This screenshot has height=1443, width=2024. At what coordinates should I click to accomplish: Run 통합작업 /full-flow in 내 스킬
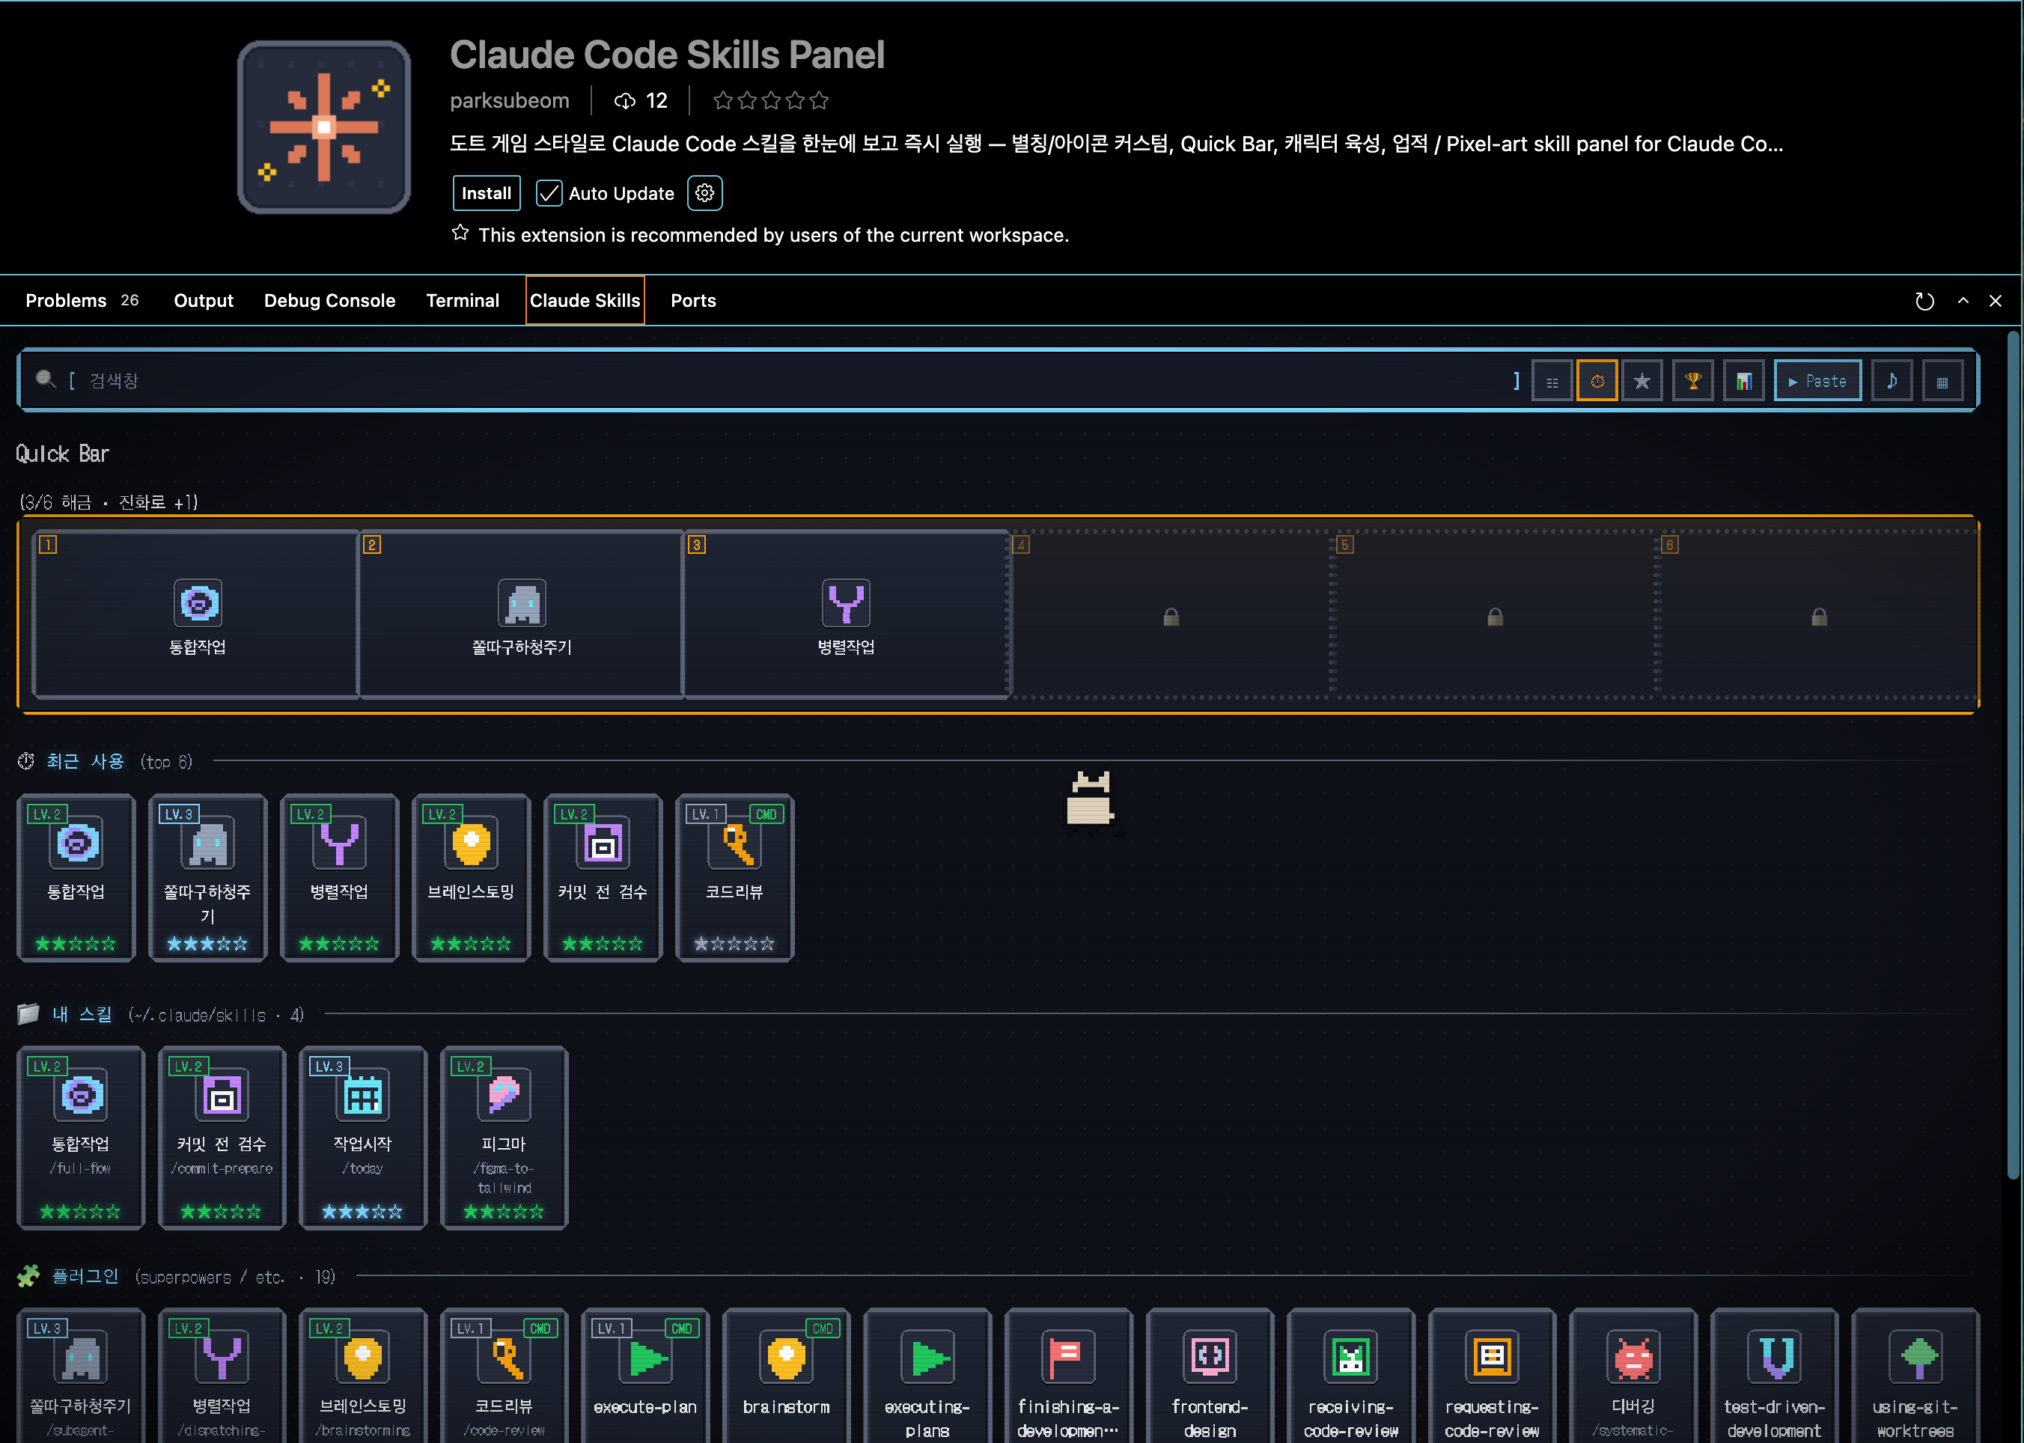(81, 1138)
